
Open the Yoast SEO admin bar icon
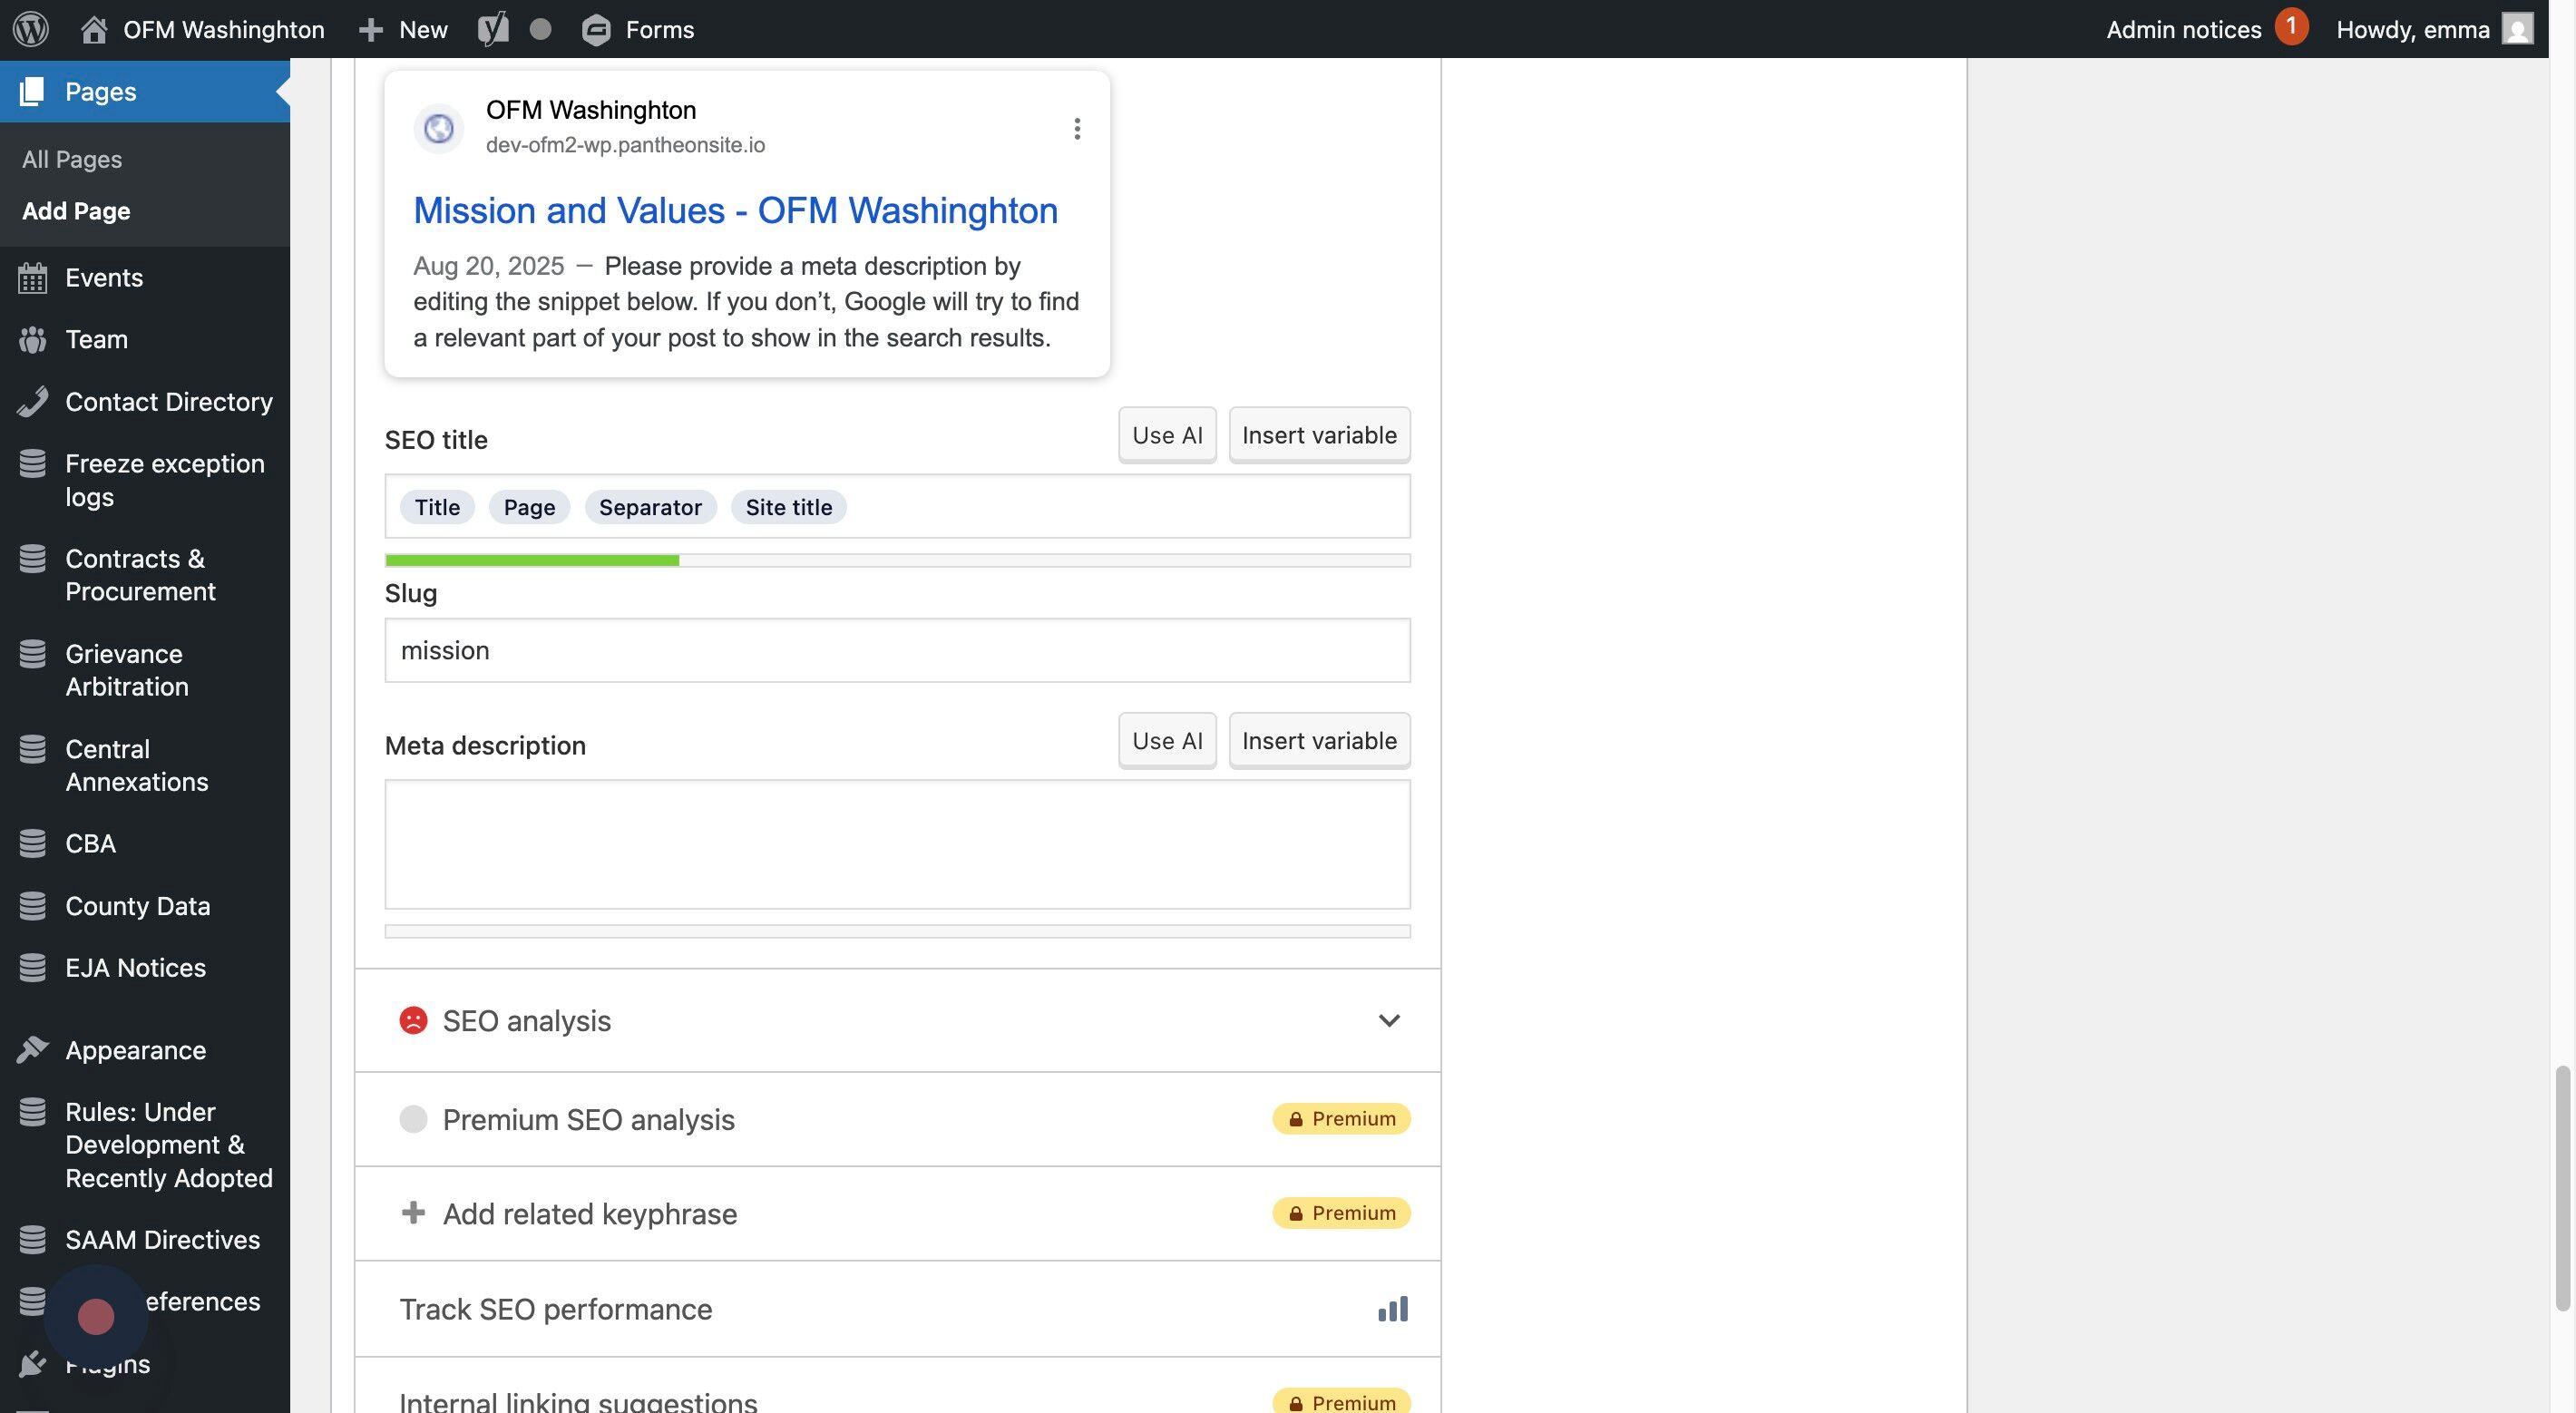[492, 29]
